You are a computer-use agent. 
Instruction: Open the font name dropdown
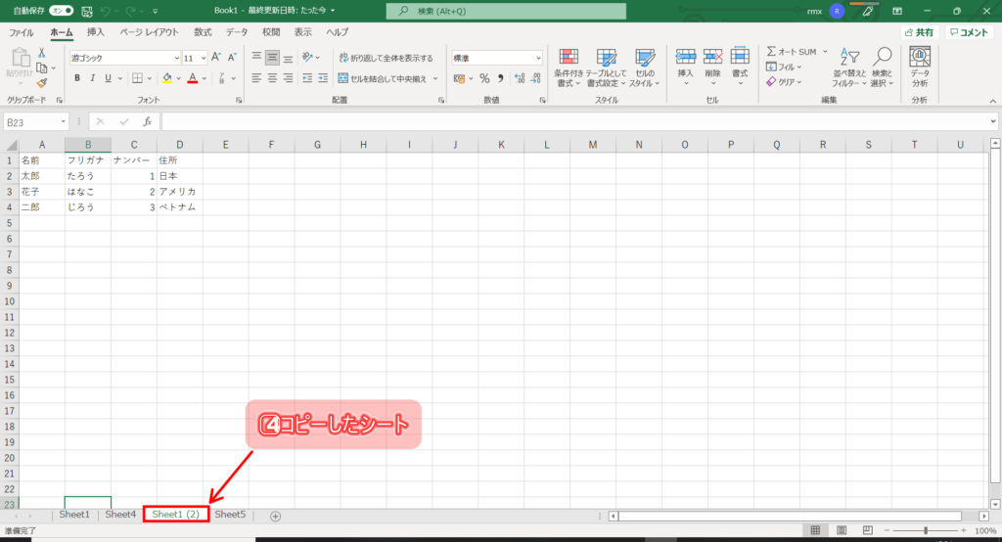point(176,58)
